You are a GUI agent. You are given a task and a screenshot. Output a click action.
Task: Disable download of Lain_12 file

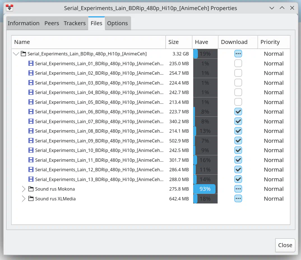(x=238, y=170)
